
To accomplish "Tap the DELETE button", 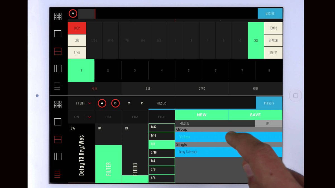I will tap(273, 53).
